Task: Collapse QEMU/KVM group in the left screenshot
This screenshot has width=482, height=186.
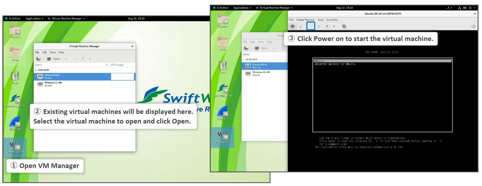Action: (36, 70)
